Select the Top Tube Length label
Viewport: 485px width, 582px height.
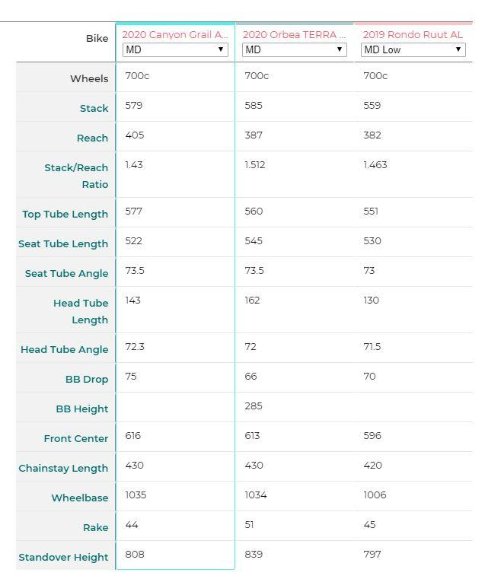pyautogui.click(x=65, y=215)
